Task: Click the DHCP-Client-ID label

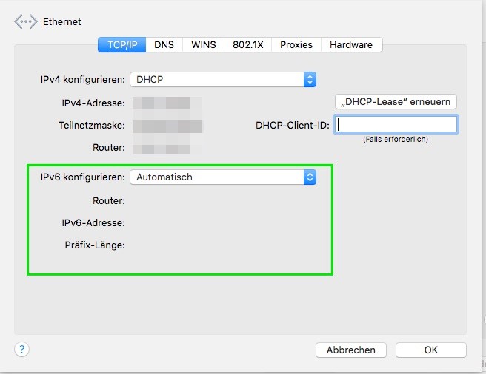Action: (293, 126)
